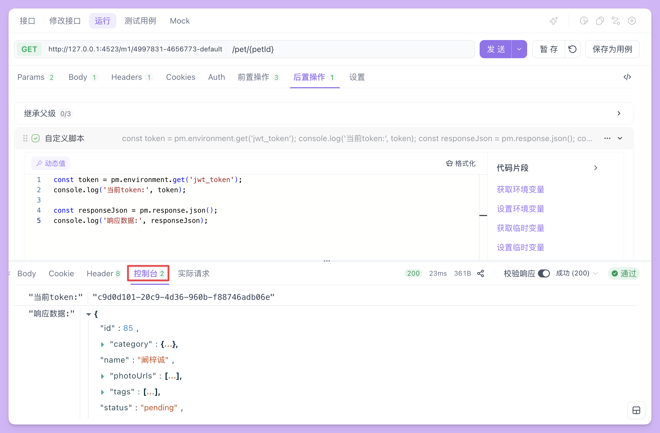Image resolution: width=660 pixels, height=433 pixels.
Task: Expand the "tags" JSON array
Action: [x=103, y=392]
